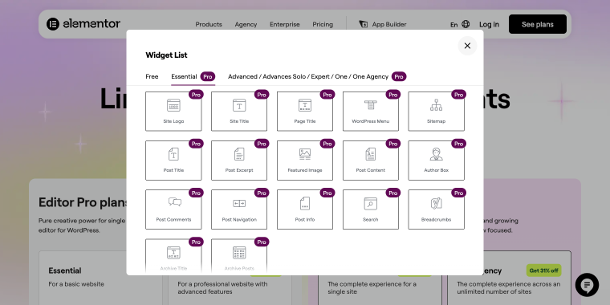Click the "WordPress Menu" label text
The height and width of the screenshot is (305, 610).
[x=371, y=121]
